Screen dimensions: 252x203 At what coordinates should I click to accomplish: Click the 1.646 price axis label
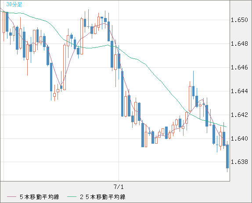pyautogui.click(x=239, y=67)
